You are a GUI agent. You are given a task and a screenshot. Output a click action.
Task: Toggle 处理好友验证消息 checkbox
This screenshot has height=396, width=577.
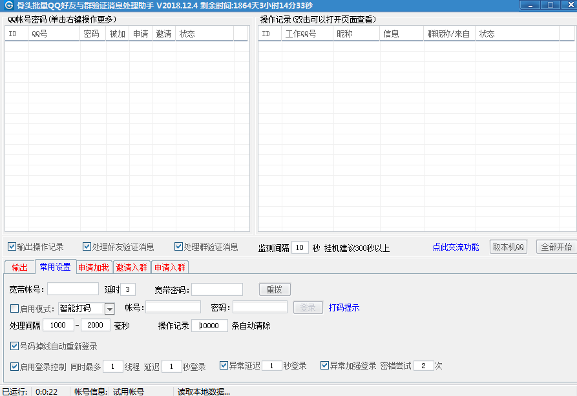point(87,247)
